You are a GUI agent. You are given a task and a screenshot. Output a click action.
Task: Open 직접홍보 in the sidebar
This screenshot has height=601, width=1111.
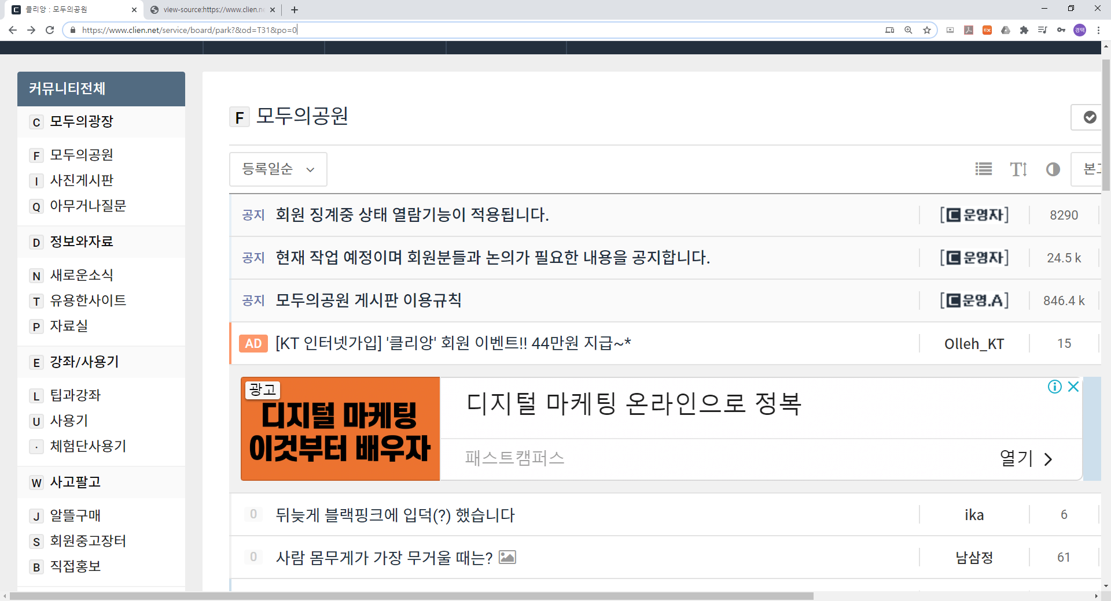75,566
